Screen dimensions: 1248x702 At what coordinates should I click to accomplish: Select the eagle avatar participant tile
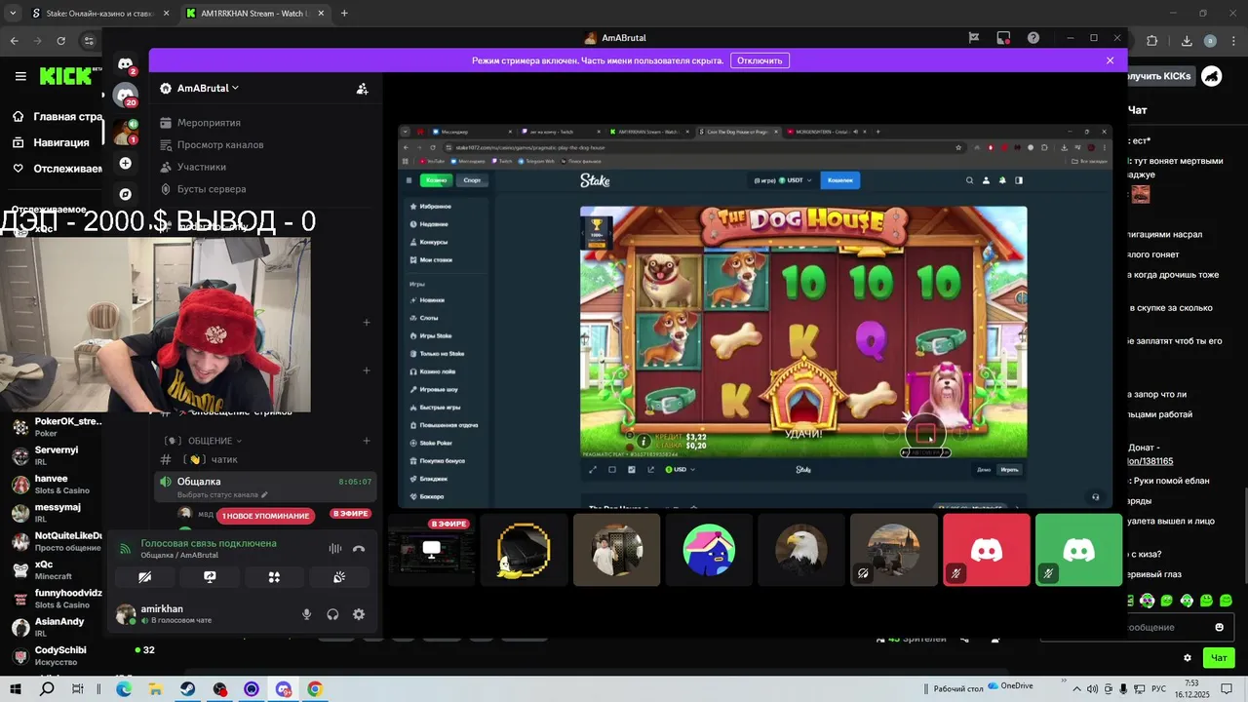coord(800,550)
